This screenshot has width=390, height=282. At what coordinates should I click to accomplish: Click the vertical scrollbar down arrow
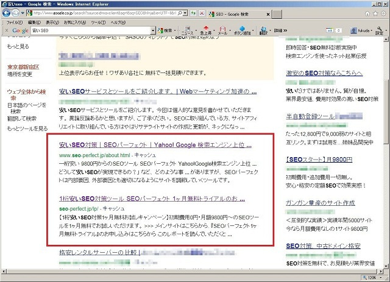click(386, 266)
